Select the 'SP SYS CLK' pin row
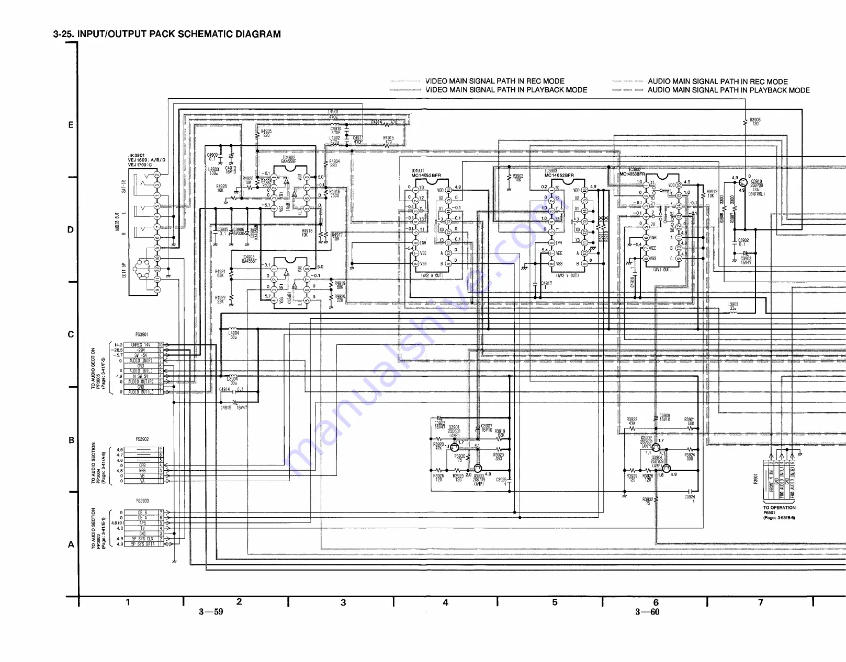 point(143,539)
